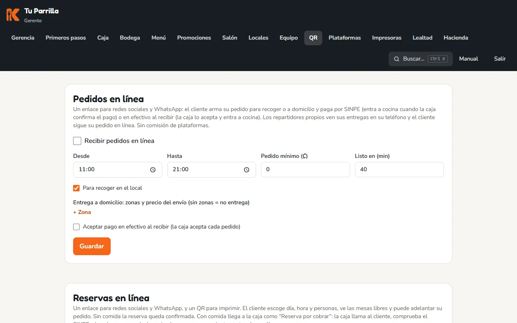Open the Bodega tab
Viewport: 517px width, 323px height.
click(130, 38)
